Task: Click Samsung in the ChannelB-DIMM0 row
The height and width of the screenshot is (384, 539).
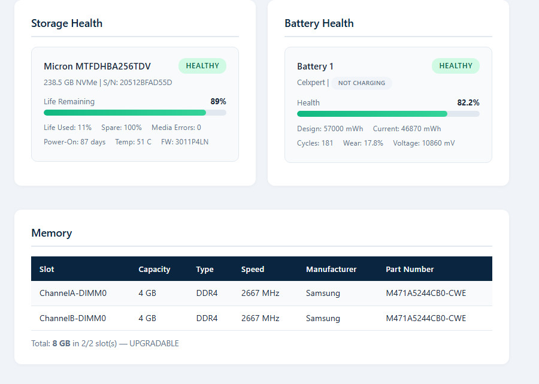Action: coord(323,318)
